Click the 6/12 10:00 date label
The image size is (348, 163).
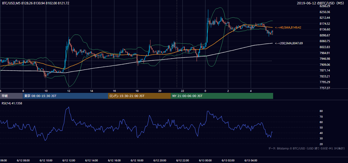(46, 160)
